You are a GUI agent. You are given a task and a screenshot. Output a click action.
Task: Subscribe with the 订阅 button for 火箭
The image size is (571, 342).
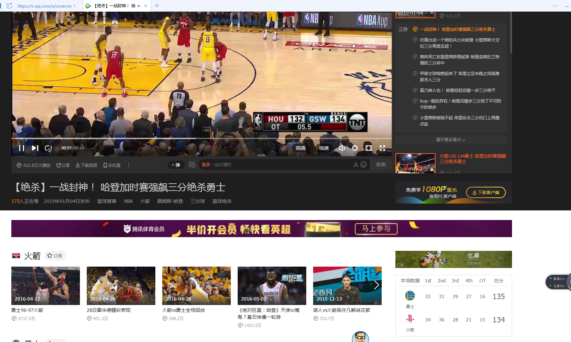(55, 256)
